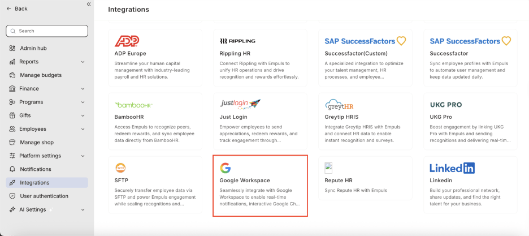Click the Google G logo
The width and height of the screenshot is (529, 236).
pyautogui.click(x=226, y=168)
